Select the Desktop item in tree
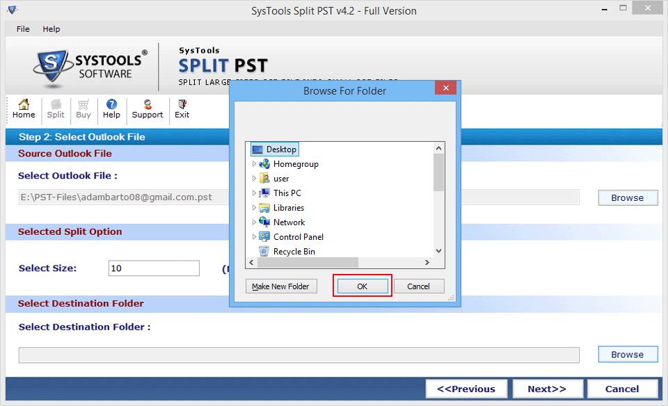668x406 pixels. click(281, 149)
